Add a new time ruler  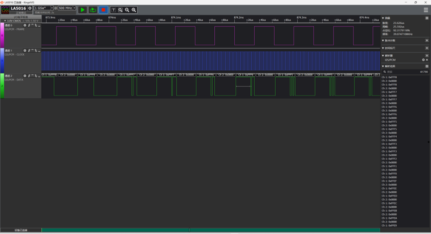coord(427,48)
